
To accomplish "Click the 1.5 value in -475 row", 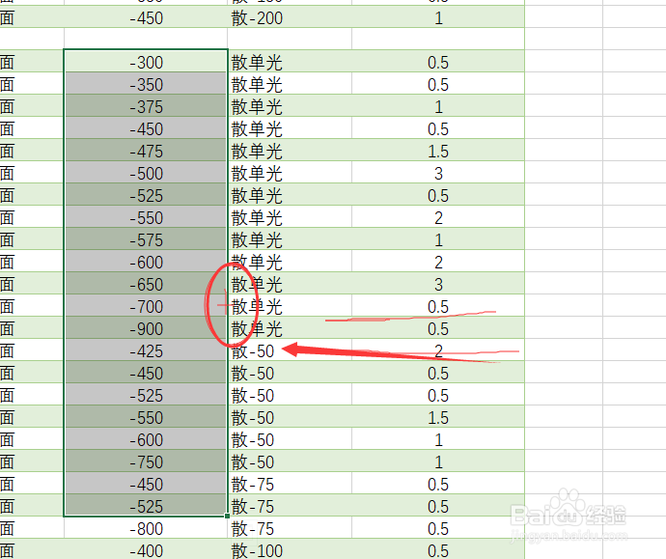I will pyautogui.click(x=438, y=151).
